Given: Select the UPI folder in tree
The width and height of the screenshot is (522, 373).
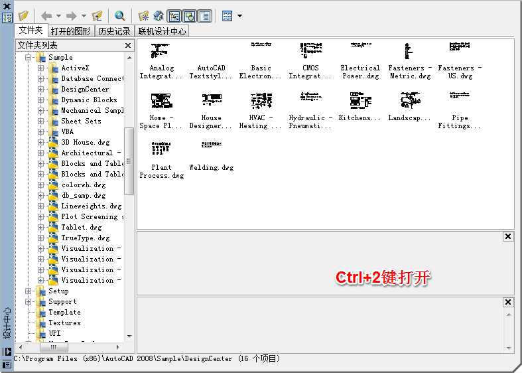Looking at the screenshot, I should (x=54, y=333).
